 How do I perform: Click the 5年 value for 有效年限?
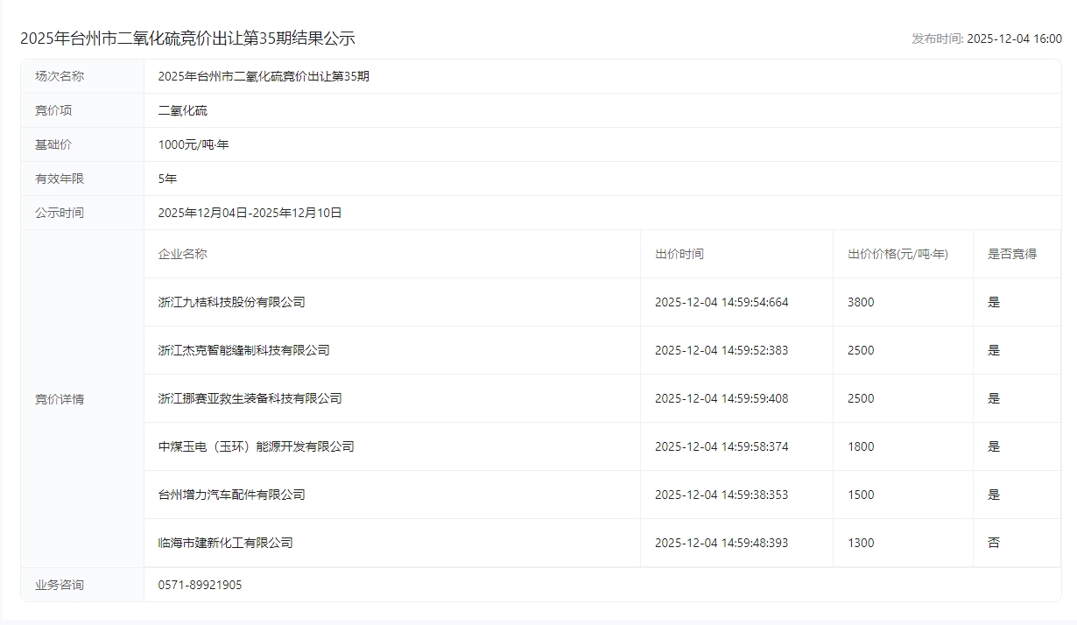(x=167, y=179)
